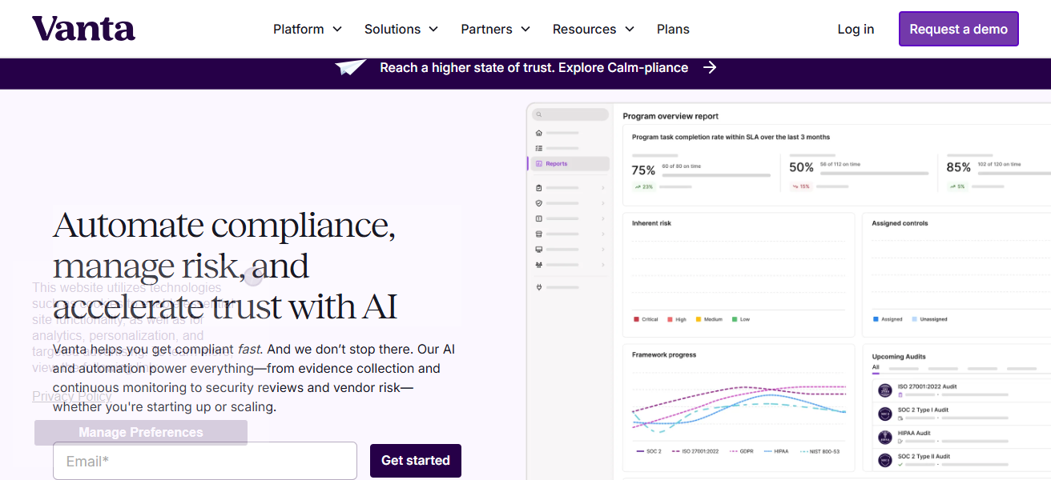Viewport: 1051px width, 480px height.
Task: Expand the Resources navigation dropdown
Action: click(x=593, y=29)
